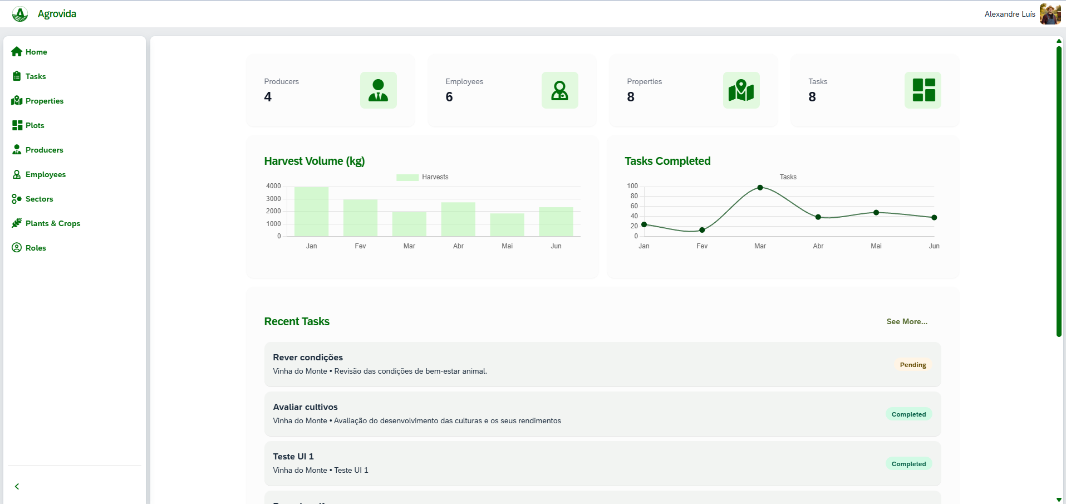Select the Jun harvest bar
The height and width of the screenshot is (504, 1066).
[x=556, y=222]
